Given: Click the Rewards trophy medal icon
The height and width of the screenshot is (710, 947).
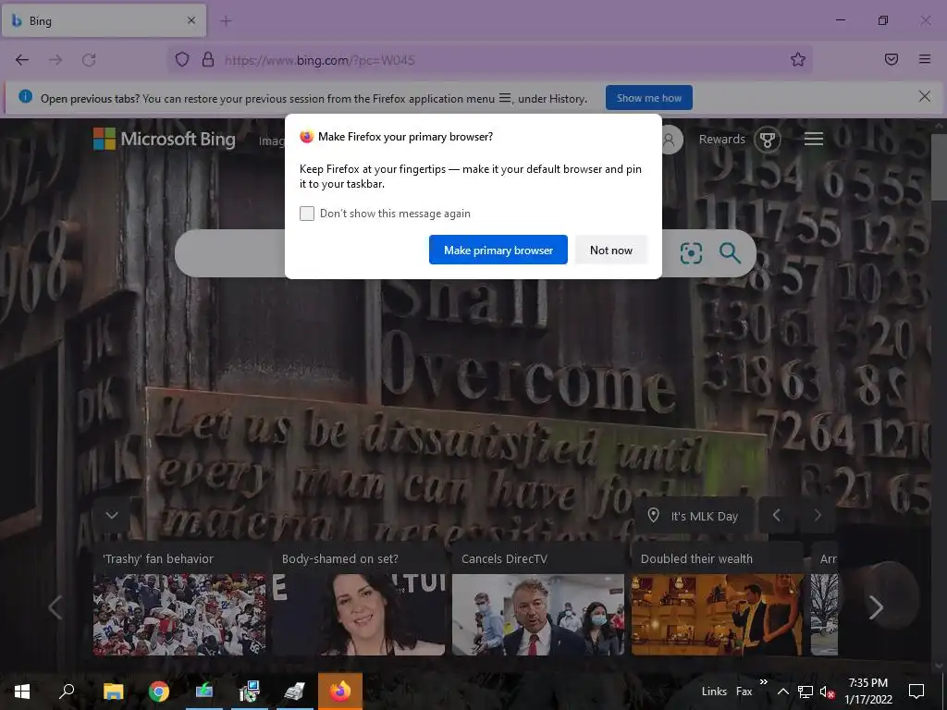Looking at the screenshot, I should [767, 140].
